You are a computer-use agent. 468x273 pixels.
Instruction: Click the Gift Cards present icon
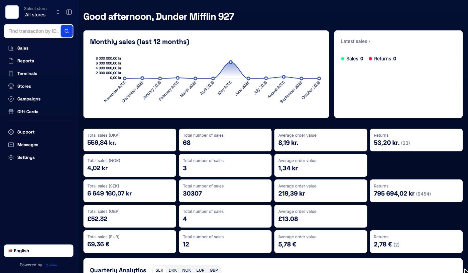coord(11,112)
